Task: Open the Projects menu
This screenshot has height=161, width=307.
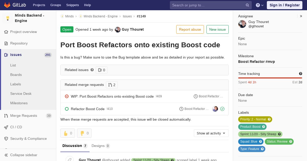Action: [x=39, y=5]
